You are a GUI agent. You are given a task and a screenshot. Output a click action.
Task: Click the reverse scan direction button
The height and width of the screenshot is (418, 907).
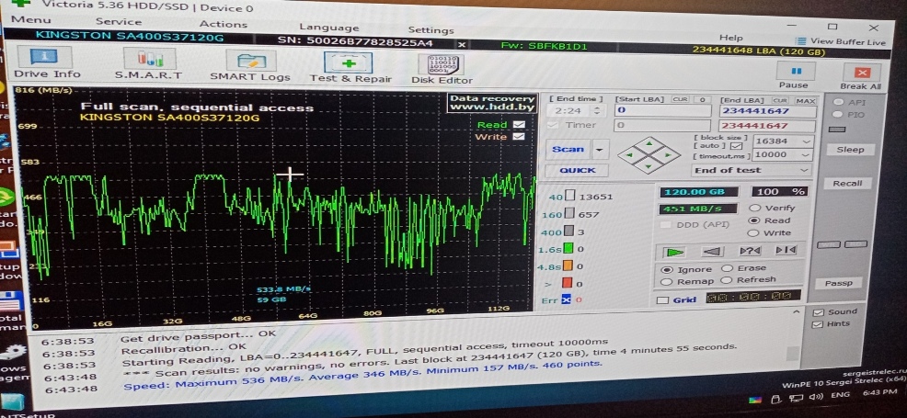[x=711, y=251]
